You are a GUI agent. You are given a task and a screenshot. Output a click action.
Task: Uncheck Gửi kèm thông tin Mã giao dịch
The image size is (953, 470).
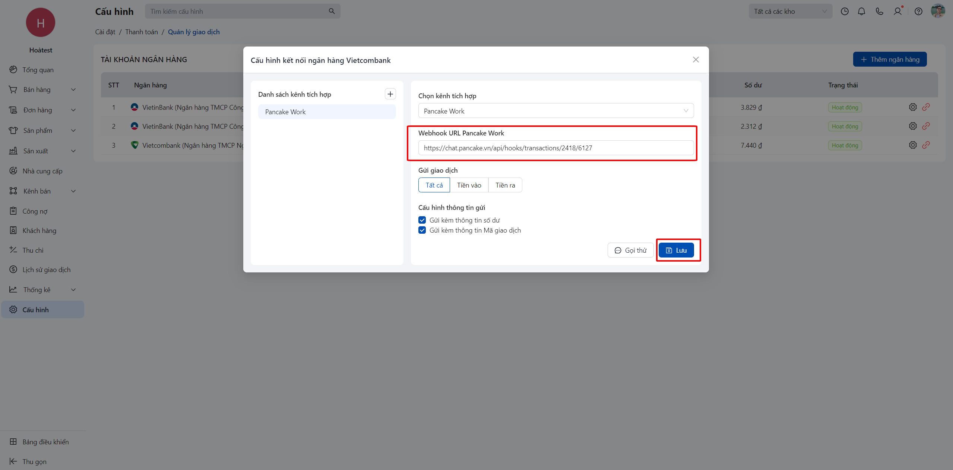click(x=422, y=230)
